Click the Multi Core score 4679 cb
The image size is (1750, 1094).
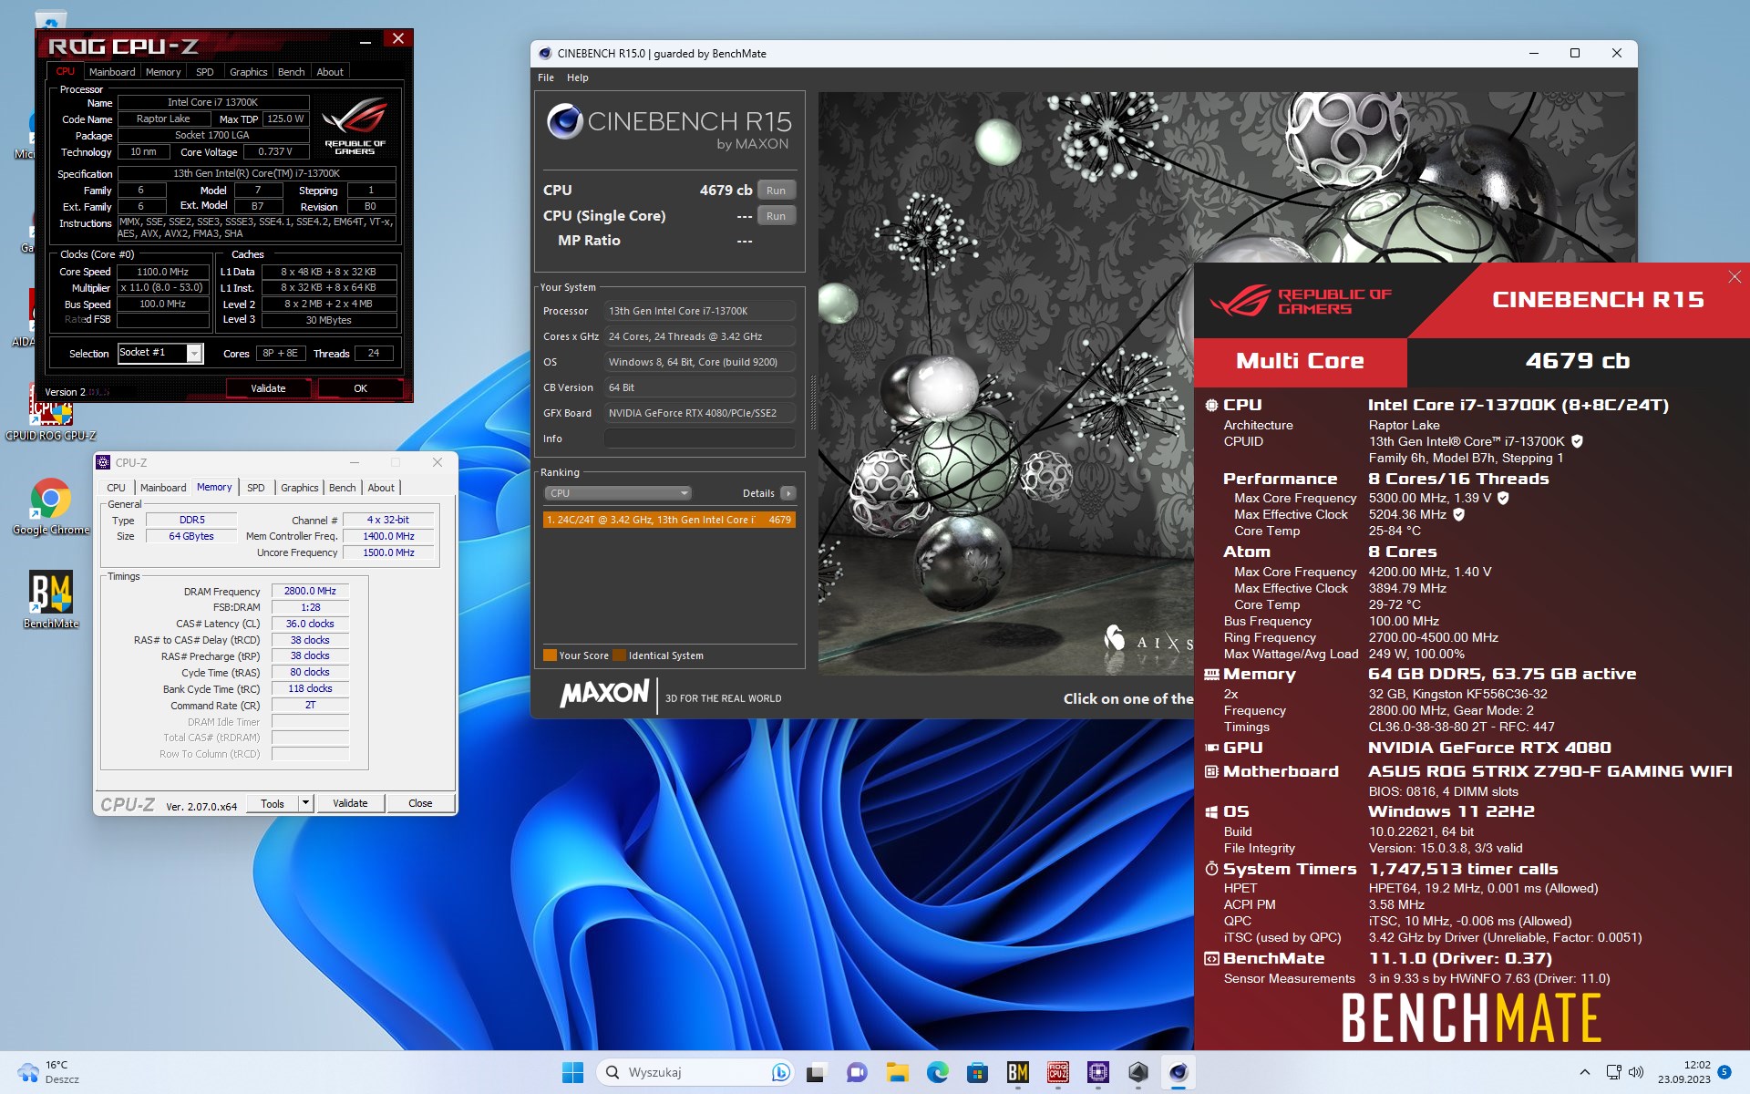1577,361
